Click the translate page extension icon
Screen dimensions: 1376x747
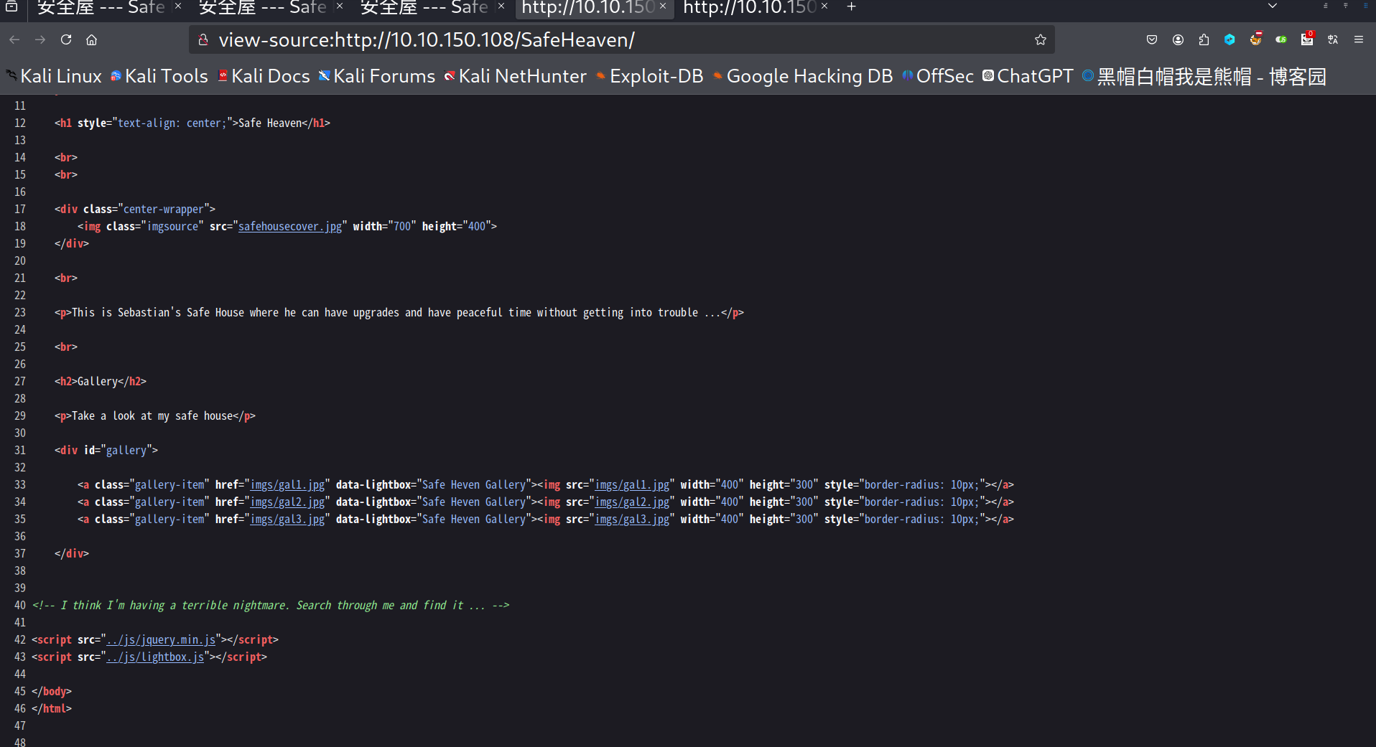(x=1333, y=40)
